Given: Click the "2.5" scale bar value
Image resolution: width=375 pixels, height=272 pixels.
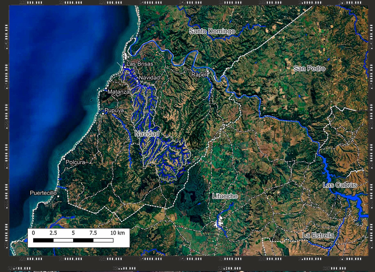Looking at the screenshot, I should (x=53, y=233).
